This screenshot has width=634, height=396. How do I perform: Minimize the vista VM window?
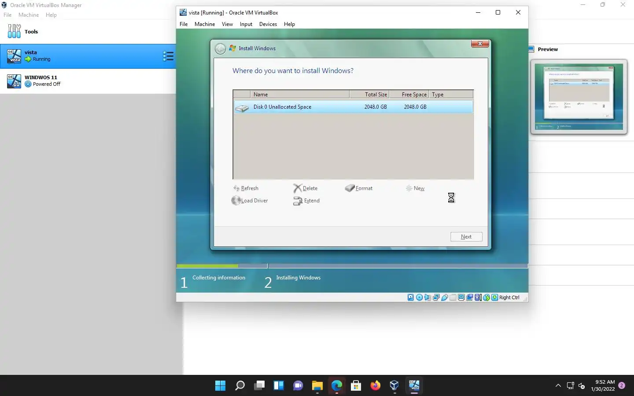(x=478, y=12)
